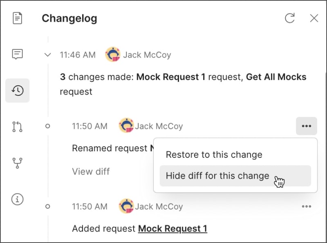Click the Changelog document icon at top
This screenshot has width=327, height=243.
pos(17,18)
